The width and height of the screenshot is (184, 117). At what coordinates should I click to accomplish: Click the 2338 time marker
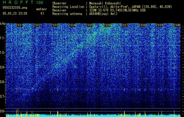click(x=142, y=25)
